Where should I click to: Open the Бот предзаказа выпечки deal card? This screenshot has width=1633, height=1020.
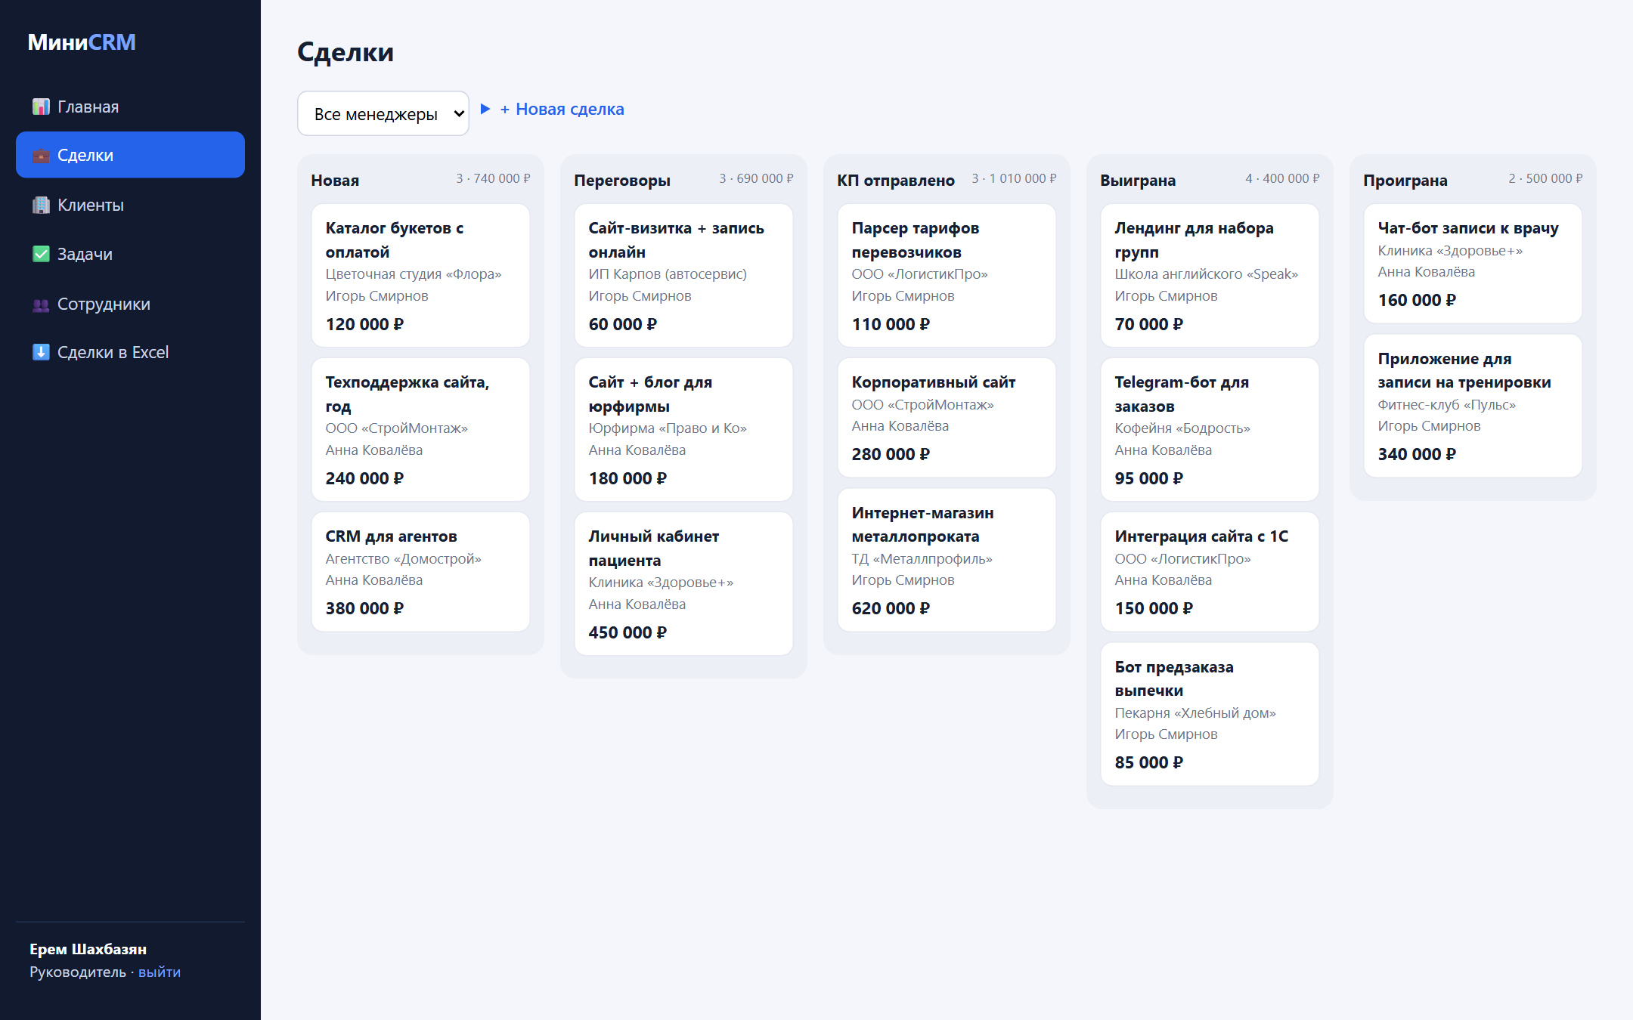tap(1210, 714)
